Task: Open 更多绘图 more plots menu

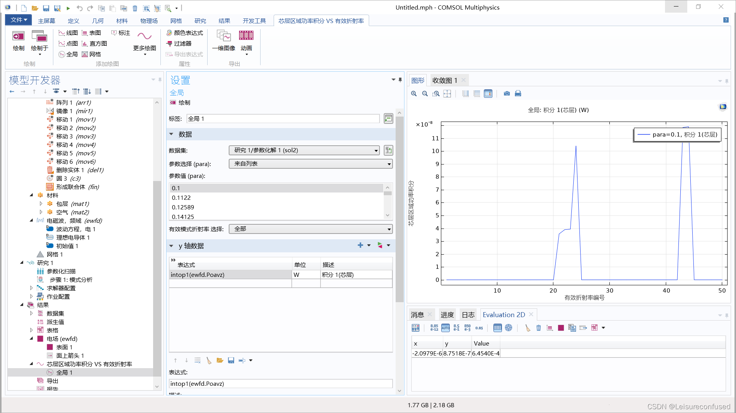Action: 145,43
